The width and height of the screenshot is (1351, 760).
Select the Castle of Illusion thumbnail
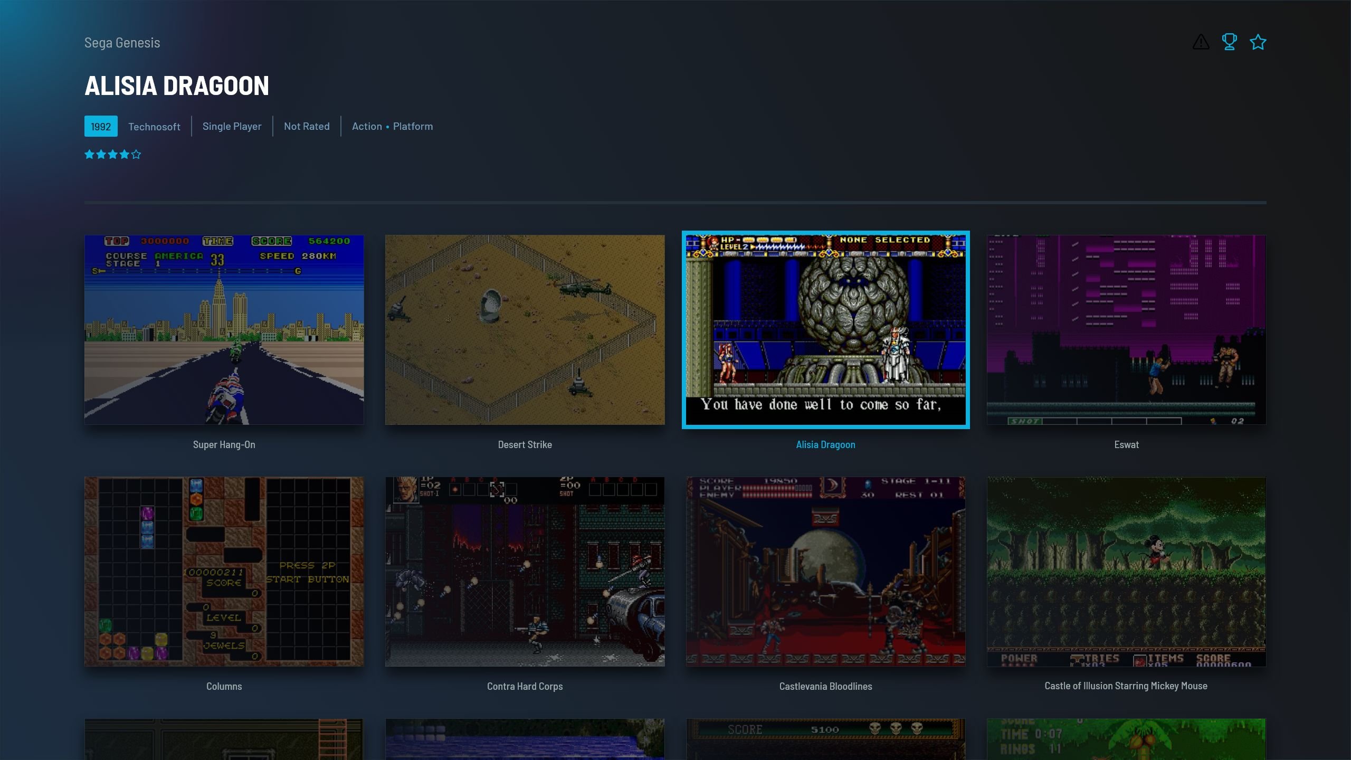coord(1127,572)
